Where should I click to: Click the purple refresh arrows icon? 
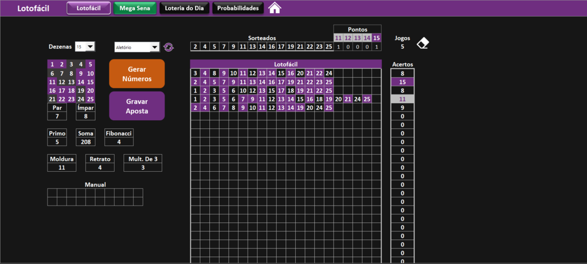tap(169, 47)
